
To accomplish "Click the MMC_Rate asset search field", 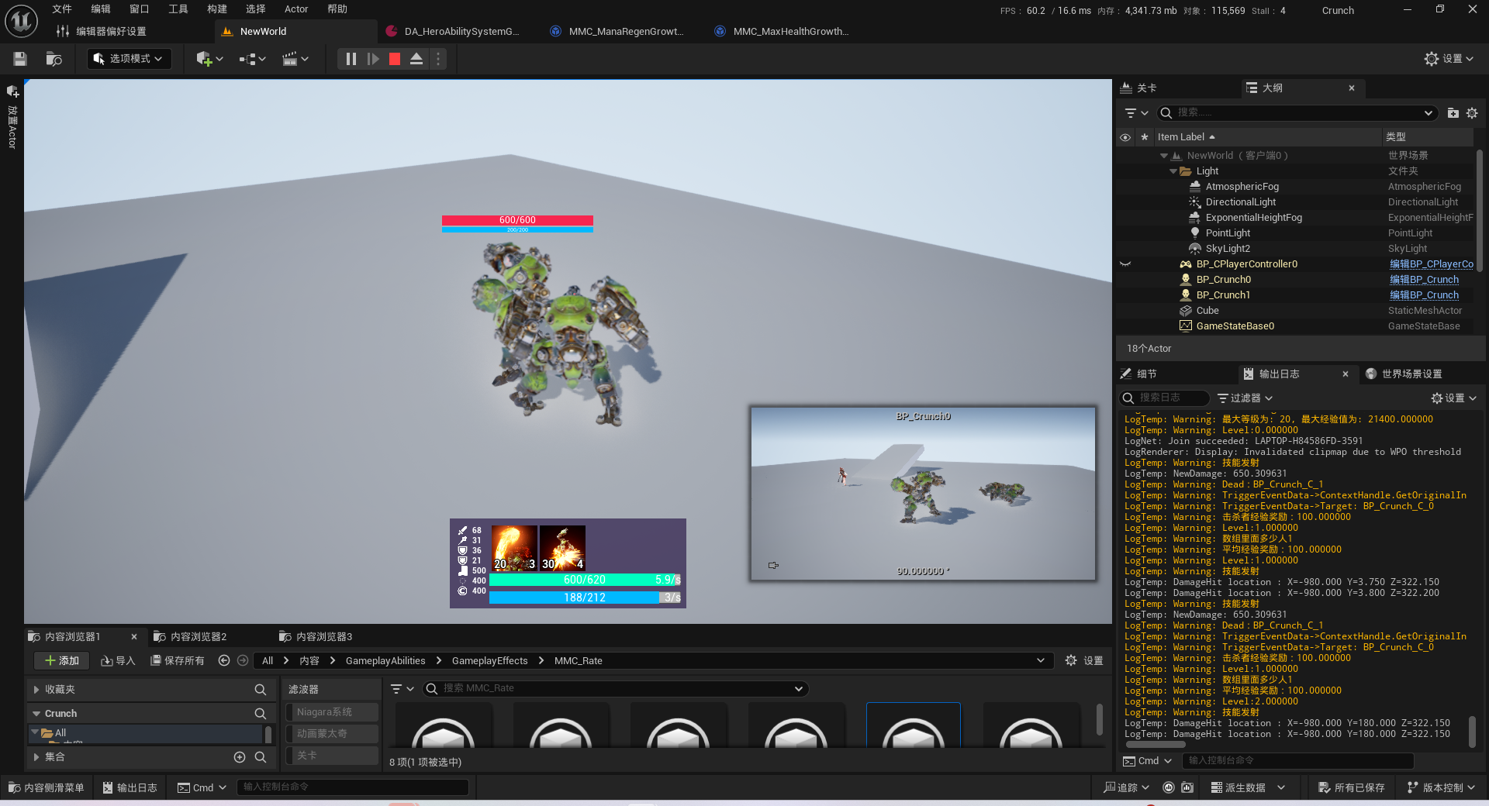I will 615,689.
